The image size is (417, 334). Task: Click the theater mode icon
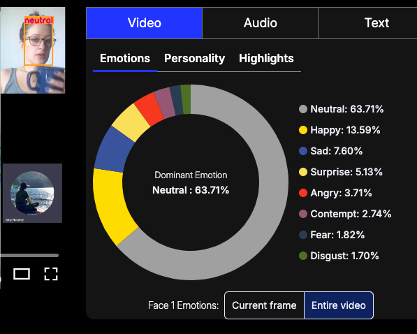(x=22, y=274)
